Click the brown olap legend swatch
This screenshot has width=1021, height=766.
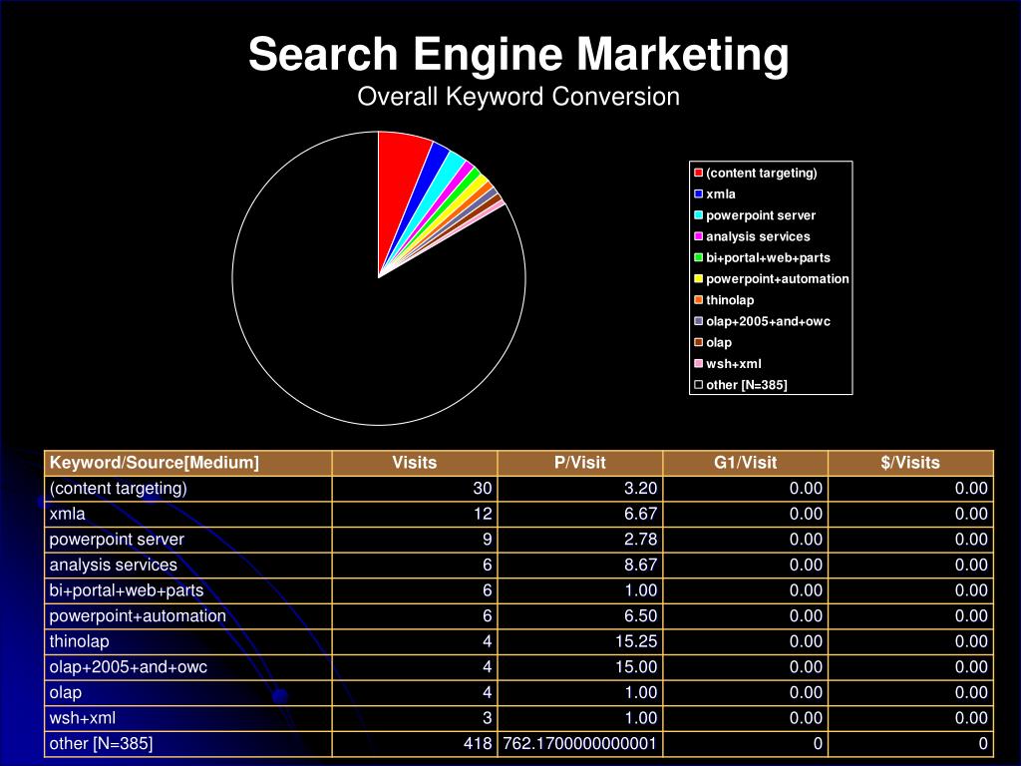coord(699,343)
